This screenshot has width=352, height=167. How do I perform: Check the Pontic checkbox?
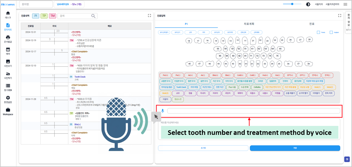point(319,32)
